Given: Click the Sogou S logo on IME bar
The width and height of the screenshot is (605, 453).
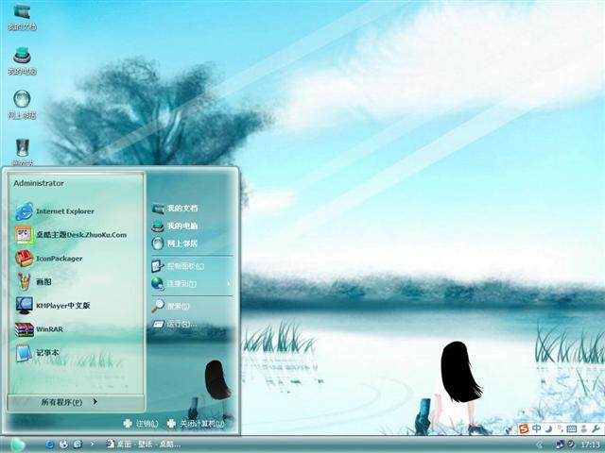Looking at the screenshot, I should [524, 428].
